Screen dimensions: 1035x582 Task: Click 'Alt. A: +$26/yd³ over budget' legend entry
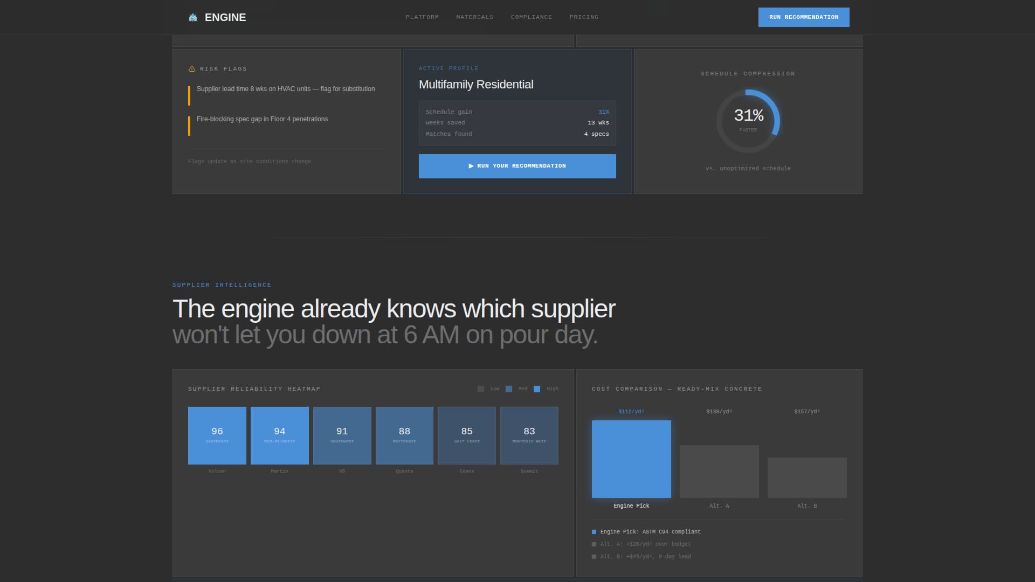click(x=641, y=544)
